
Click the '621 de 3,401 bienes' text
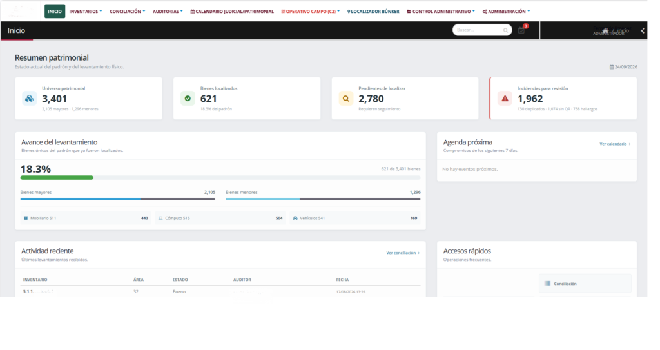click(x=401, y=169)
